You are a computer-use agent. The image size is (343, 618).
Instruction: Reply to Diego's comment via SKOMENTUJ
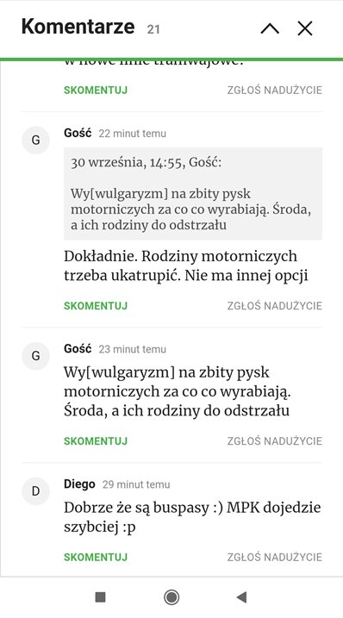coord(96,558)
